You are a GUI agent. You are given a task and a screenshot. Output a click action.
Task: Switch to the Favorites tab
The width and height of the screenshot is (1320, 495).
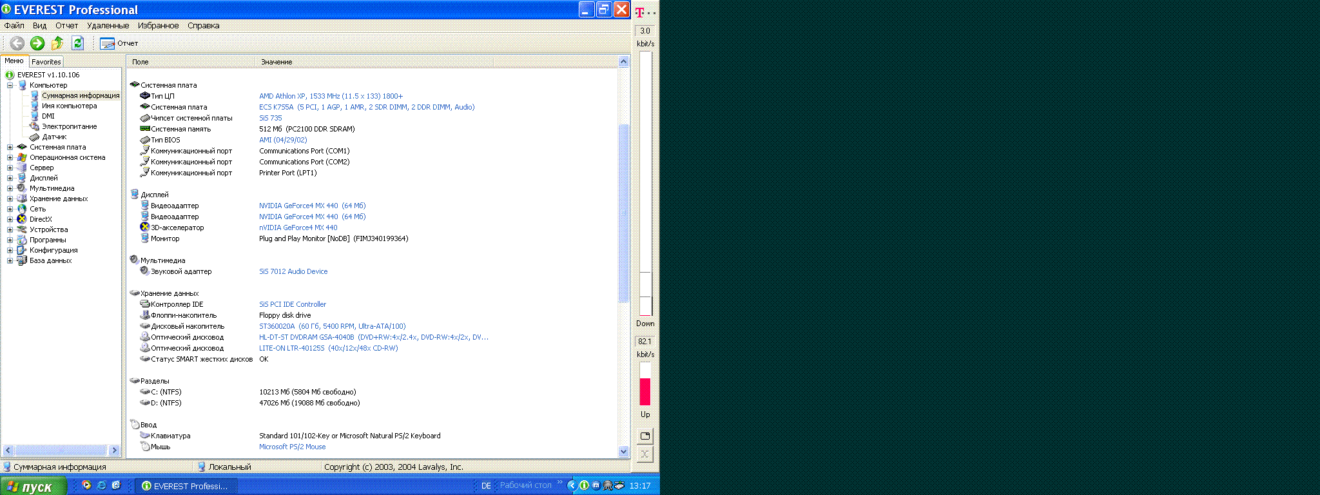pos(46,62)
